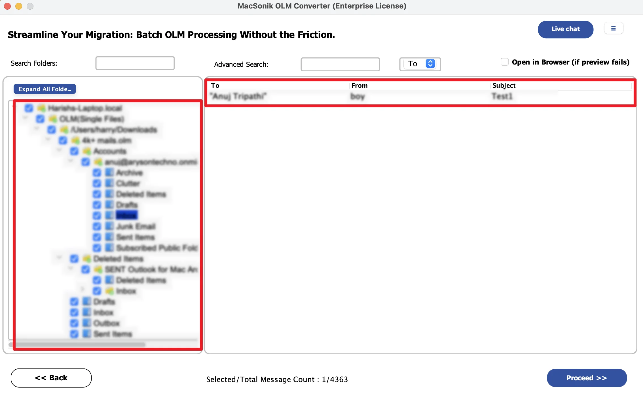Click the Accounts folder icon
Viewport: 643px width, 403px height.
click(x=87, y=151)
